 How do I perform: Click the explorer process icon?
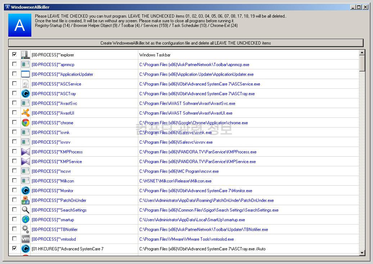(26, 55)
